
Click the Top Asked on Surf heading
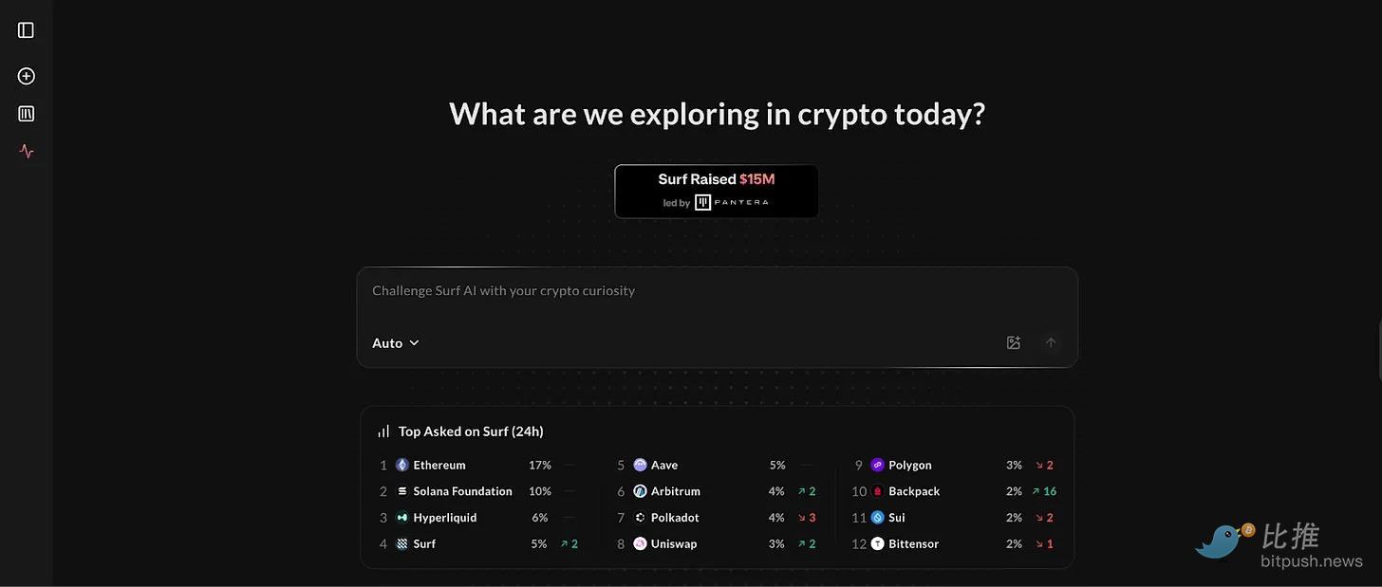[x=470, y=431]
